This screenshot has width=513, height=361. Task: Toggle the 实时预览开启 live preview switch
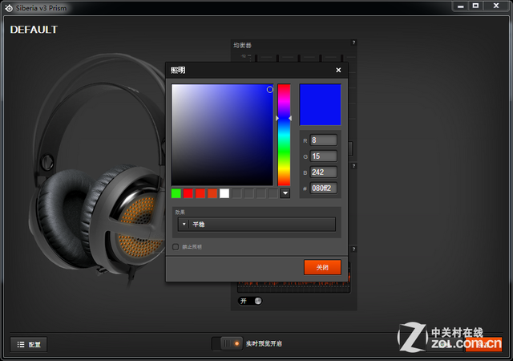tap(228, 343)
